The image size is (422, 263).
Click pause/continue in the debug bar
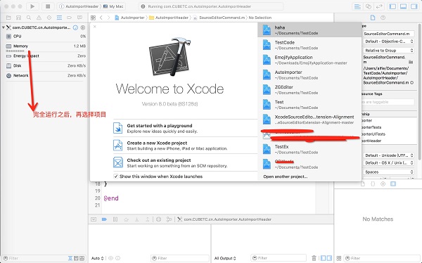click(x=115, y=219)
